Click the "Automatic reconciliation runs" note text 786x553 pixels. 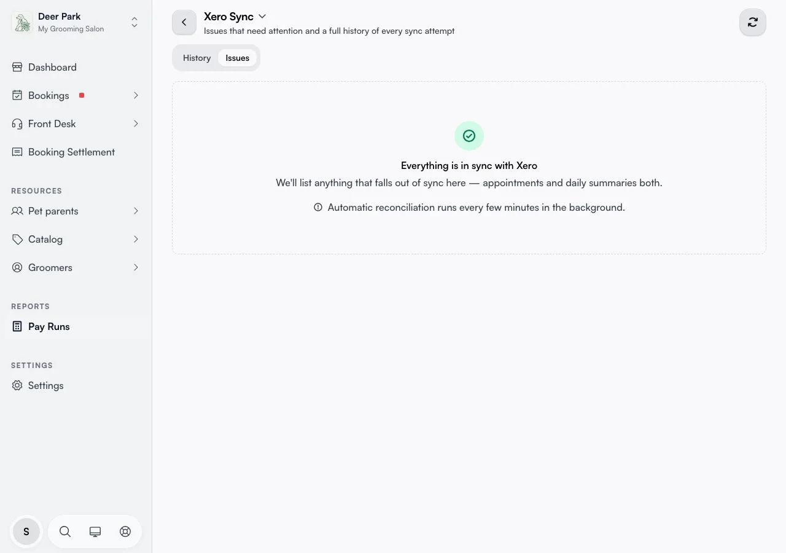[477, 208]
